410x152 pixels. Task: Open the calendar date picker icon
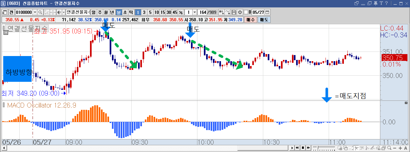(267, 12)
